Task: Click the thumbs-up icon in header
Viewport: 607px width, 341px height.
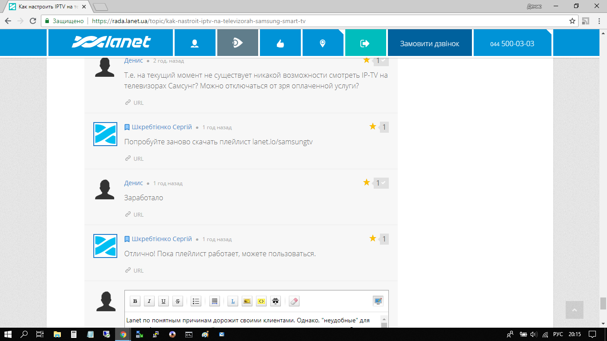Action: tap(280, 43)
